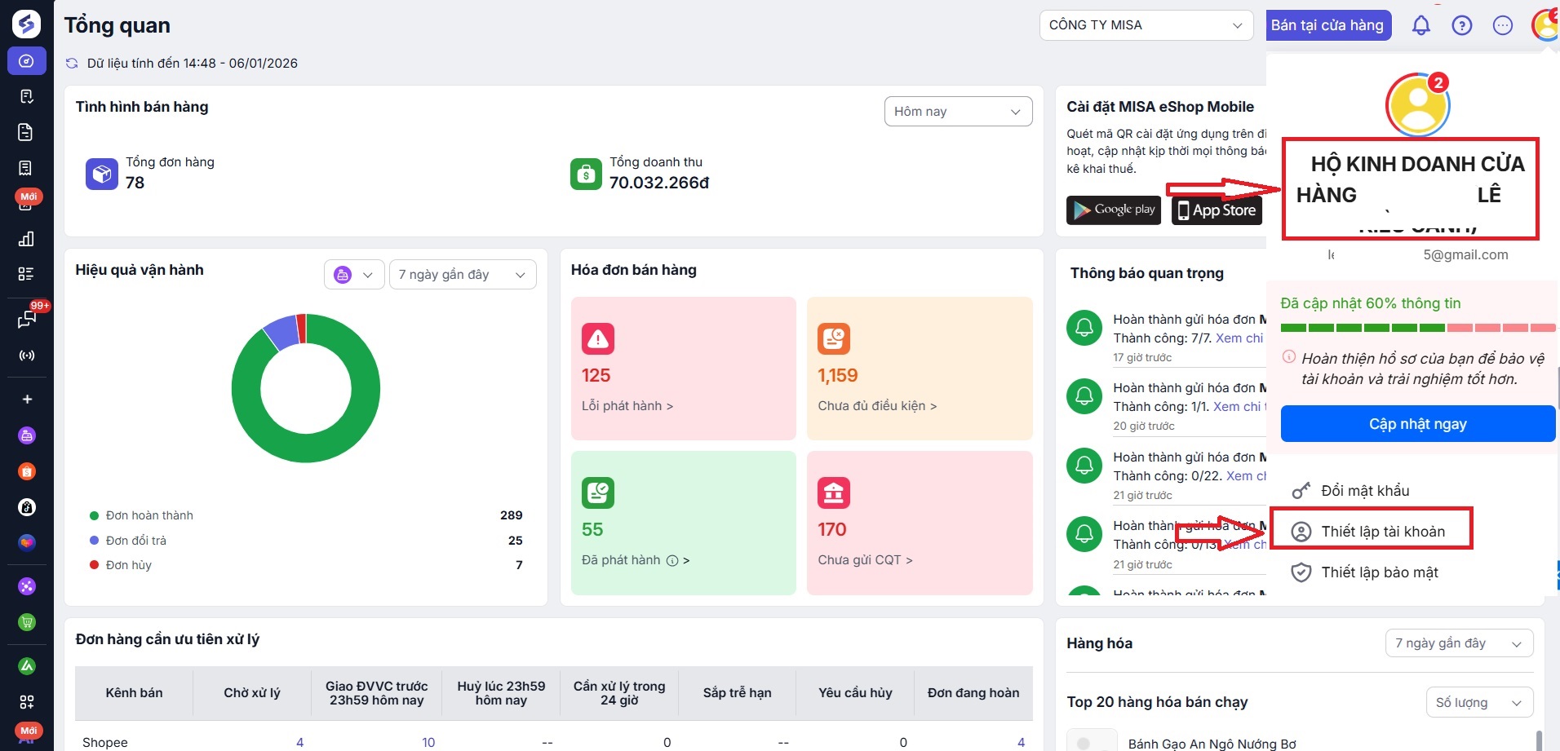Click the Cập nhật ngay button

click(x=1417, y=424)
